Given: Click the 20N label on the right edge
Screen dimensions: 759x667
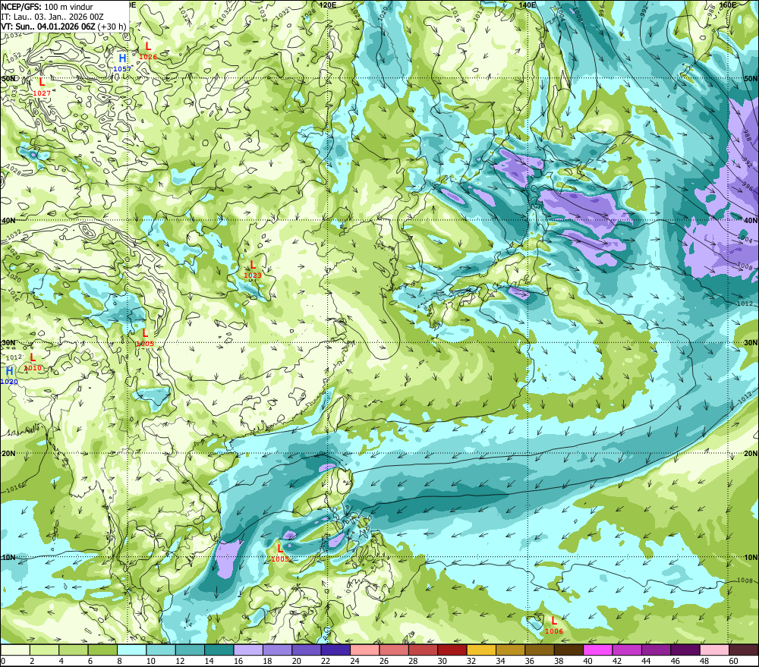Looking at the screenshot, I should pyautogui.click(x=751, y=453).
